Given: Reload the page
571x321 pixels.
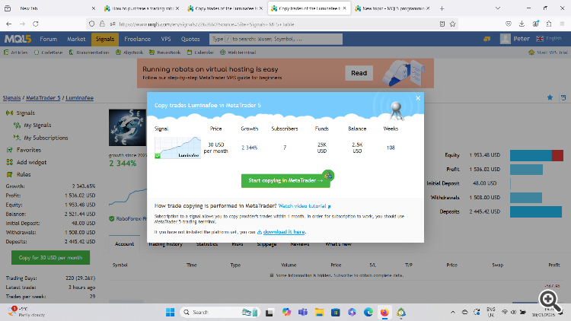Looking at the screenshot, I should [35, 24].
